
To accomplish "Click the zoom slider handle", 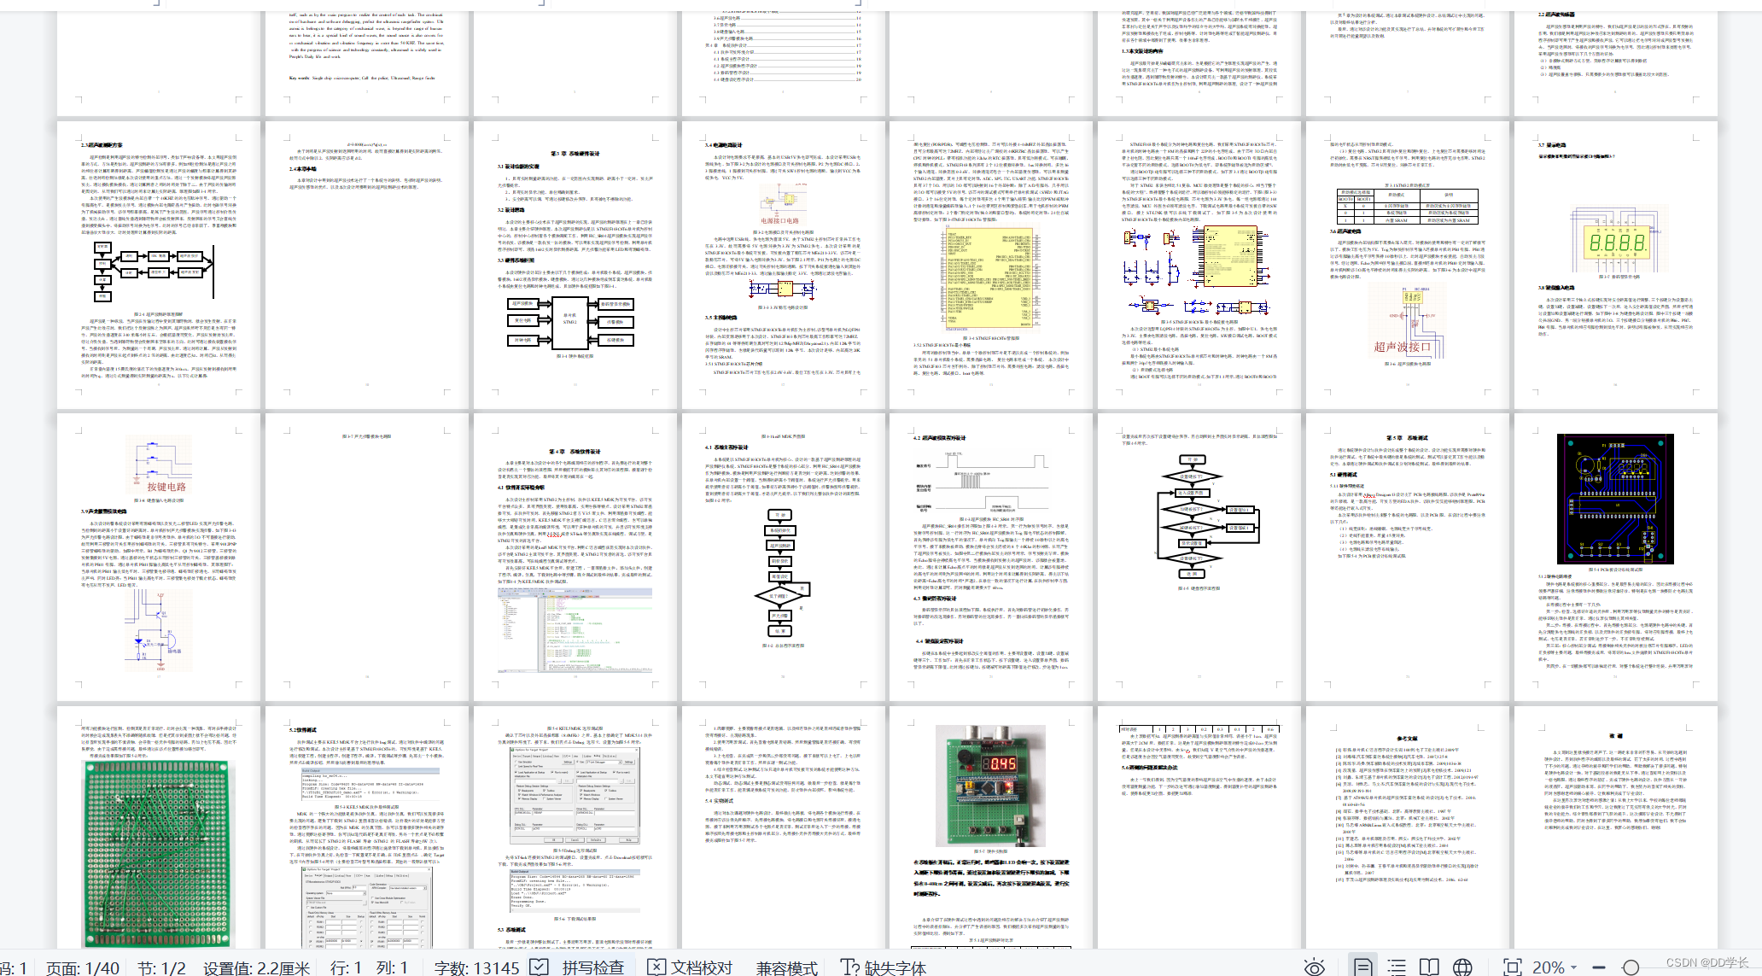I will [x=1631, y=967].
